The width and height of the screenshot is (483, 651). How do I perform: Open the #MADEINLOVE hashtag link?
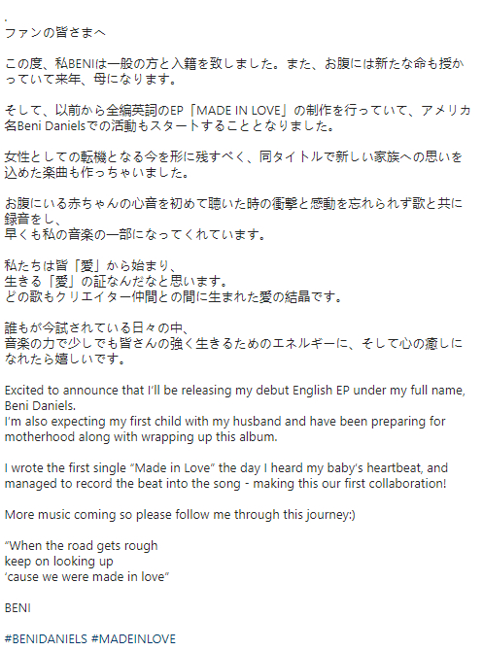pos(134,638)
